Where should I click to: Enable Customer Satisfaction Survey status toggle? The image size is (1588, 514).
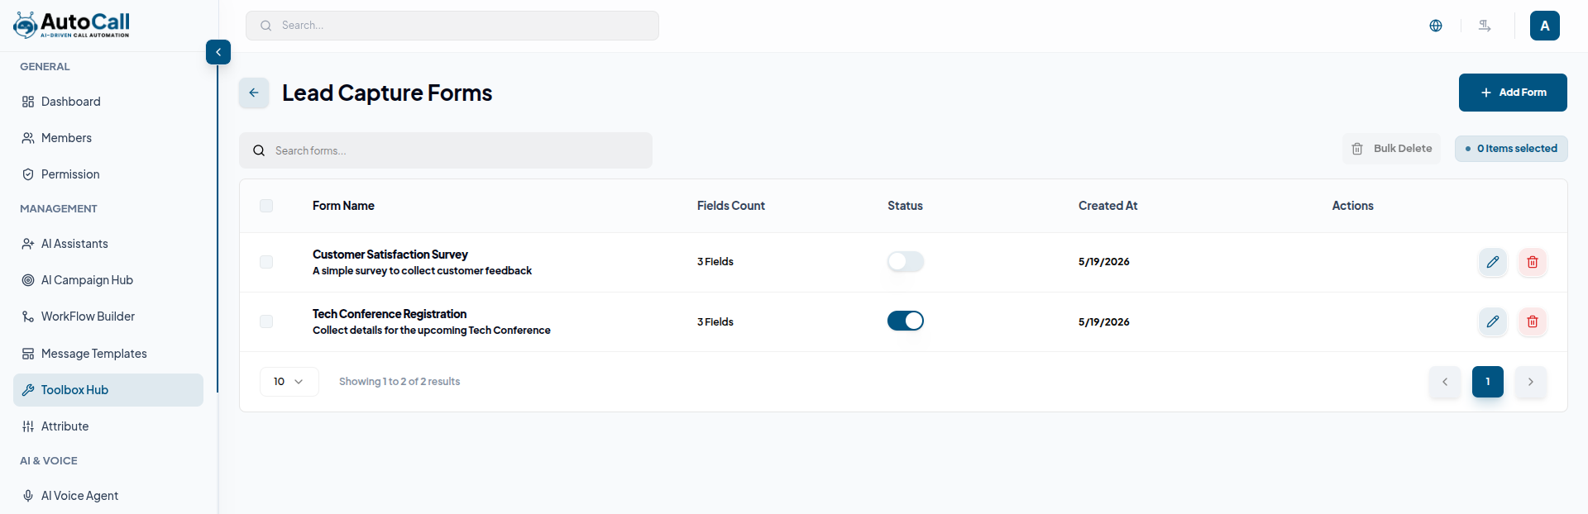906,262
